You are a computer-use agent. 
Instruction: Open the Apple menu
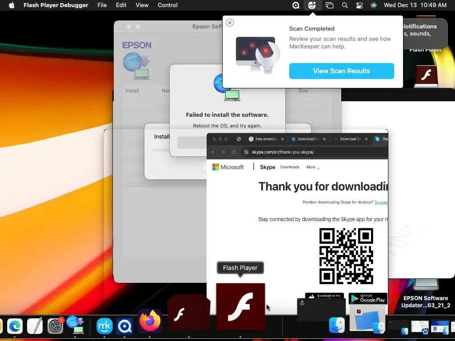[12, 5]
